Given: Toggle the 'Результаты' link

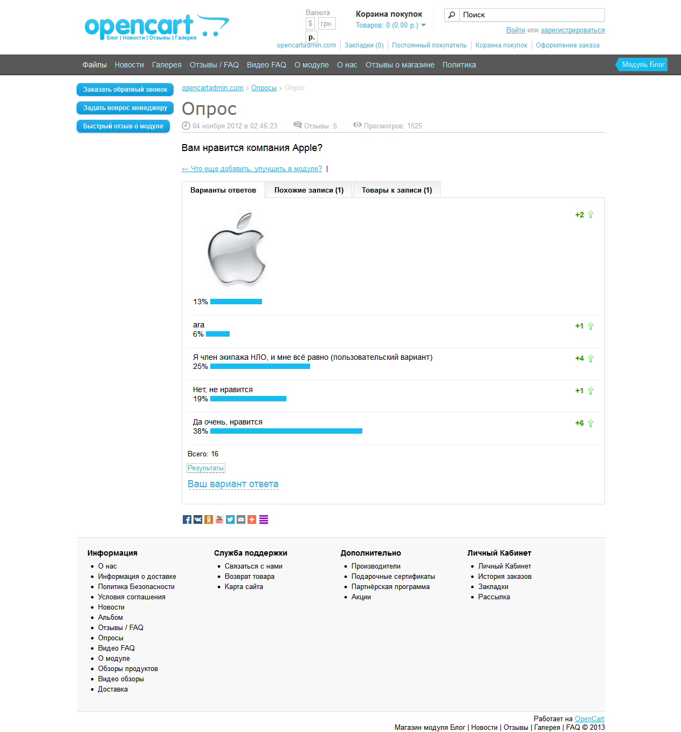Looking at the screenshot, I should click(x=205, y=468).
